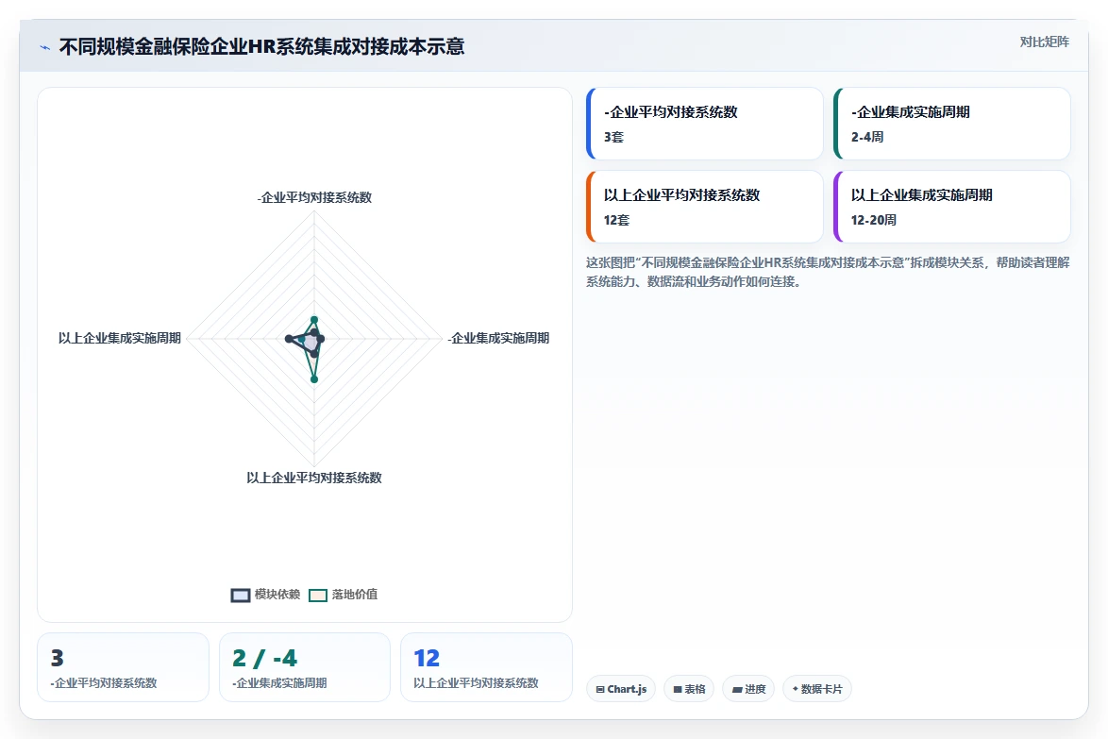
Task: Open the -企业集成实施周期 2-4周 card
Action: [952, 124]
